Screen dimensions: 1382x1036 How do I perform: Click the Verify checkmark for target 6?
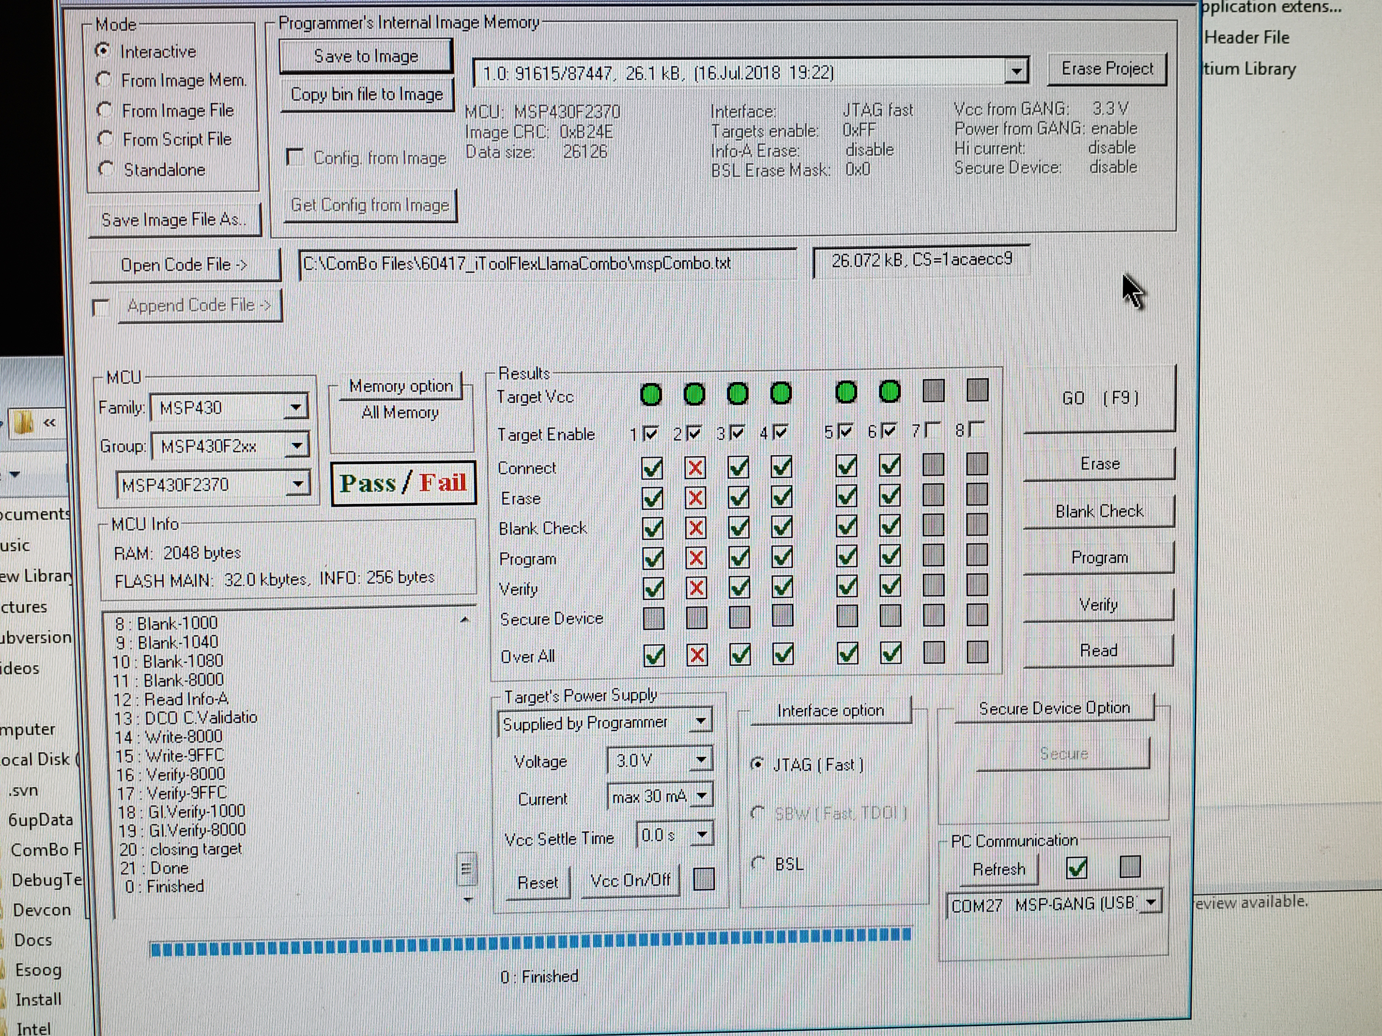pos(890,586)
